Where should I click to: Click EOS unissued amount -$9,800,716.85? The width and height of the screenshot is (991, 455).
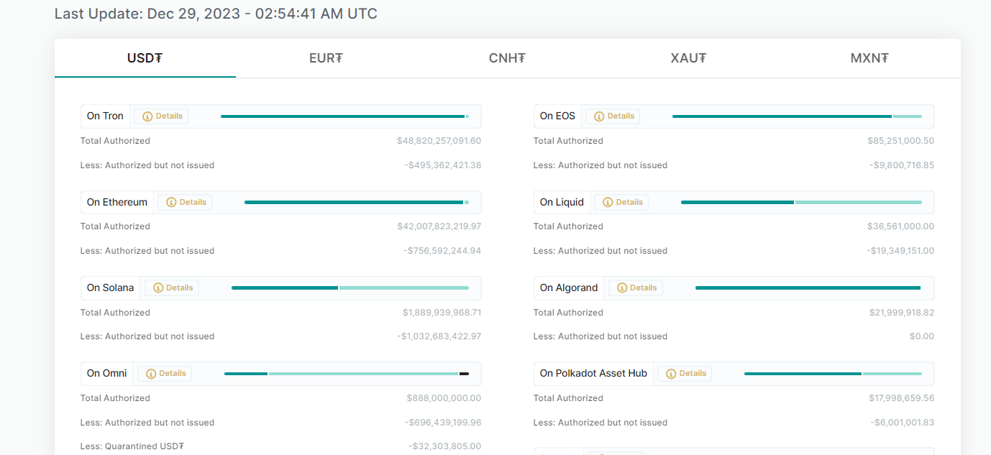coord(902,165)
